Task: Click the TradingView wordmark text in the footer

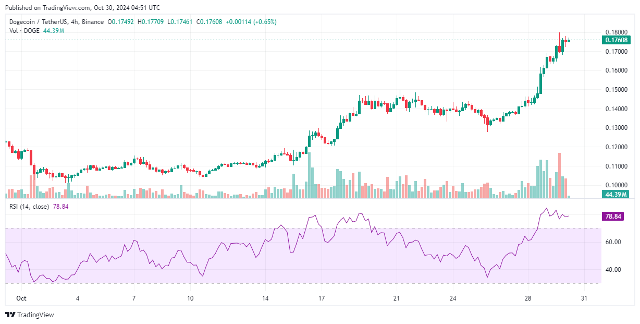Action: [x=35, y=315]
